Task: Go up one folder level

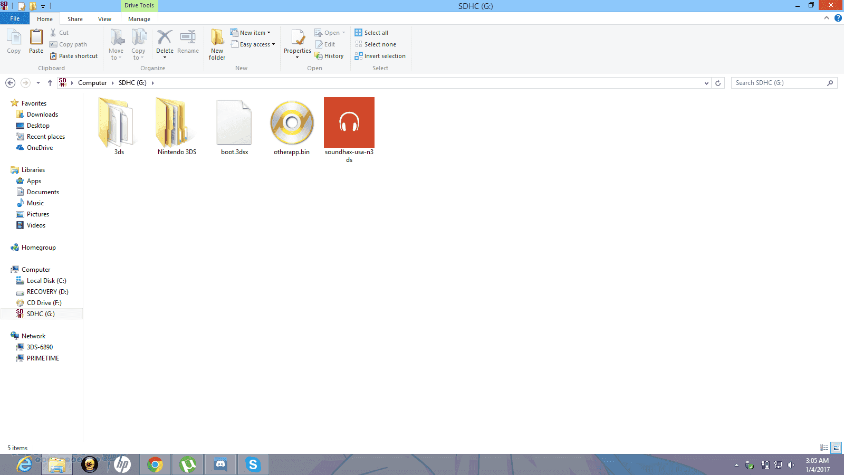Action: (x=50, y=83)
